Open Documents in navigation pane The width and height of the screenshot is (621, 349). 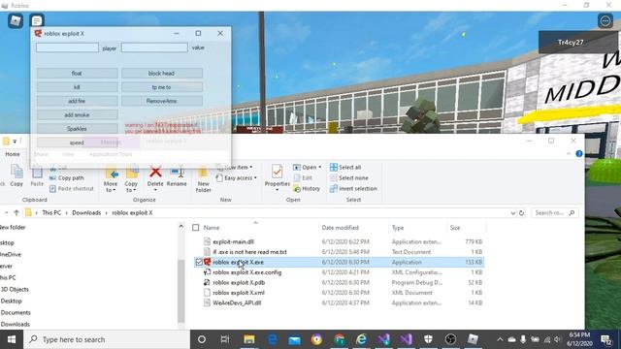[16, 312]
